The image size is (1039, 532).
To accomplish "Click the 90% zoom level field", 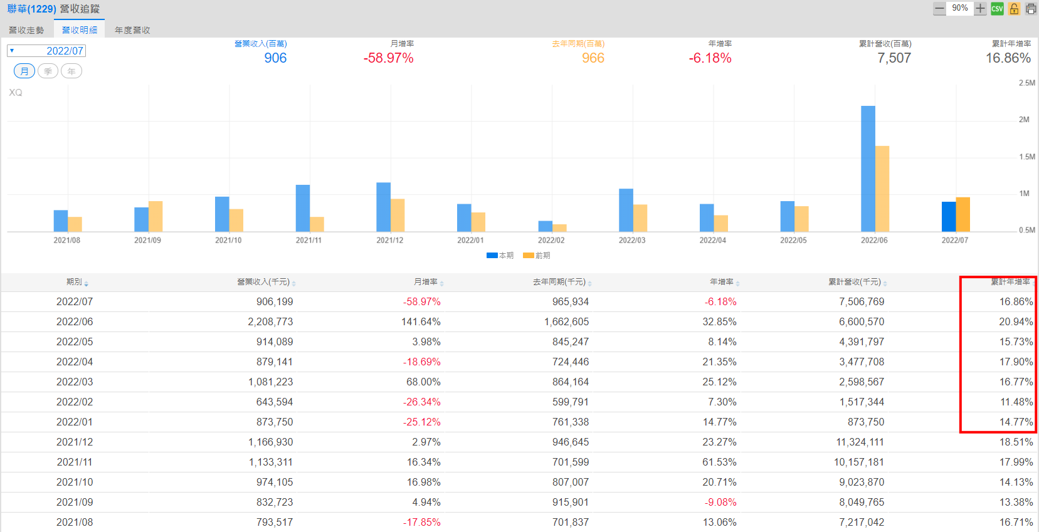I will 959,8.
